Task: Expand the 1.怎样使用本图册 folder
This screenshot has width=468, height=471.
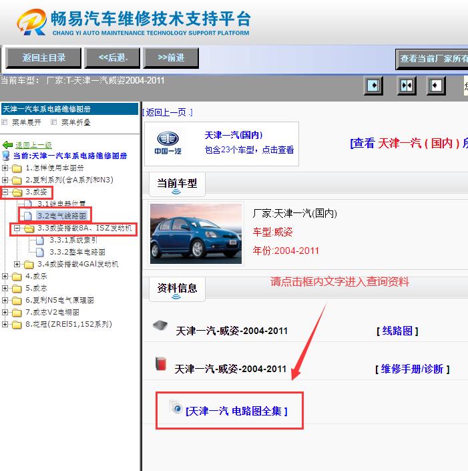Action: point(5,168)
